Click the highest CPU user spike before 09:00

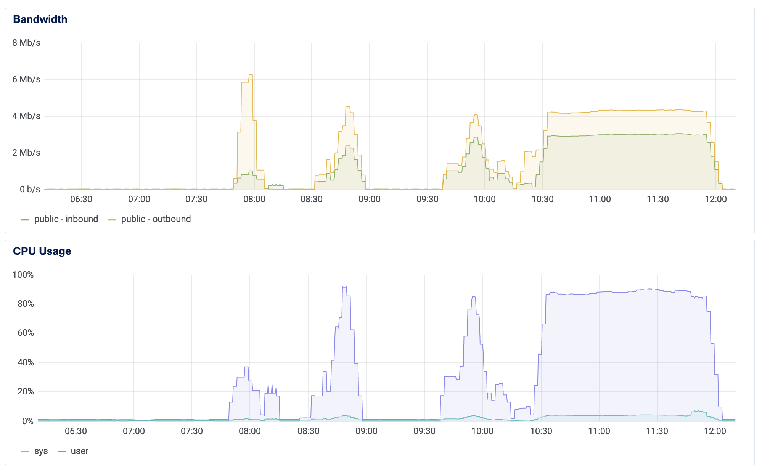(344, 287)
